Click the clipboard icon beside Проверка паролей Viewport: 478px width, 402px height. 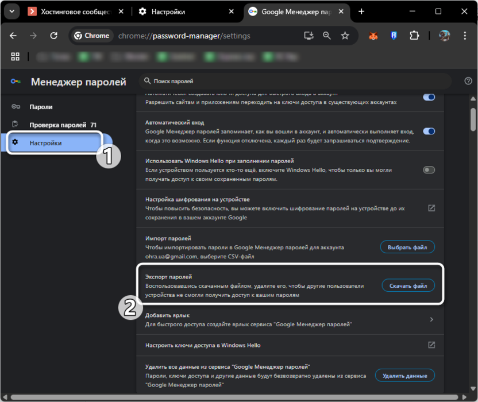[15, 124]
